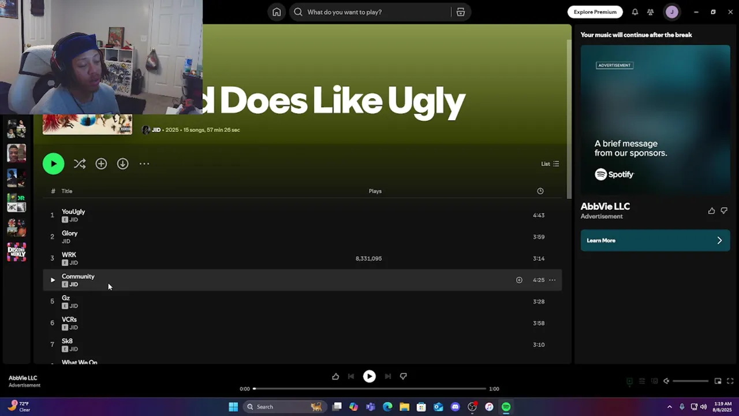The width and height of the screenshot is (739, 416).
Task: Open Microsoft Edge from the taskbar
Action: click(387, 407)
